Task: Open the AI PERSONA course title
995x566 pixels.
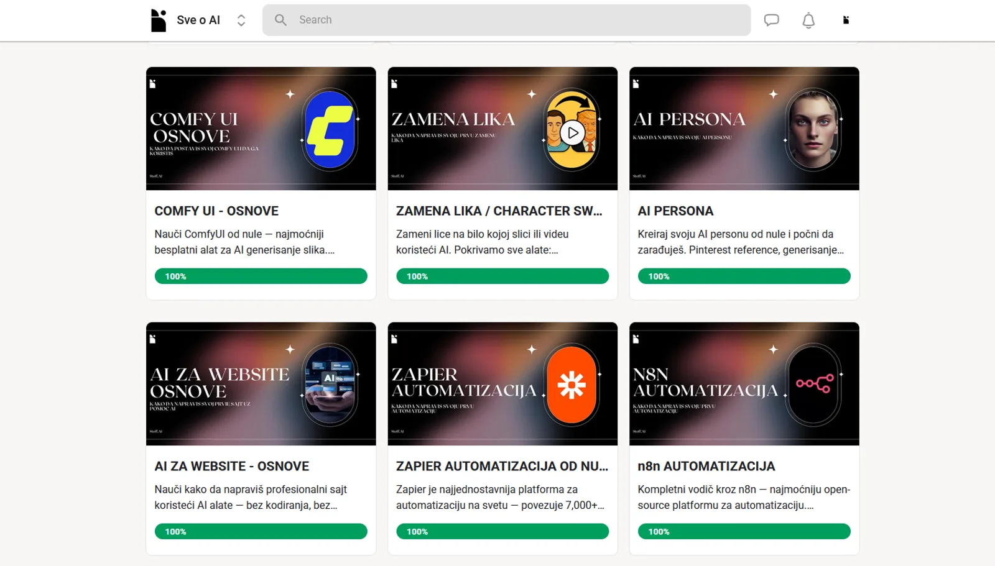Action: click(675, 211)
